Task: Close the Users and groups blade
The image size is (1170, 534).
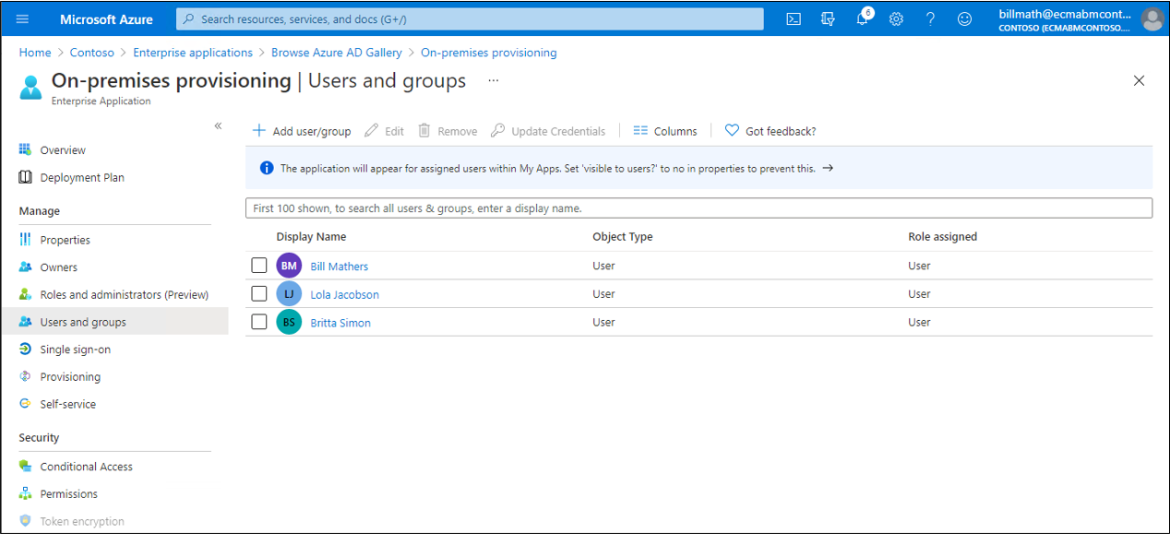Action: click(1139, 81)
